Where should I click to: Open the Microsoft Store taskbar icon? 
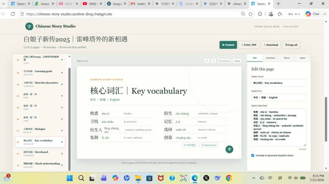(x=149, y=178)
